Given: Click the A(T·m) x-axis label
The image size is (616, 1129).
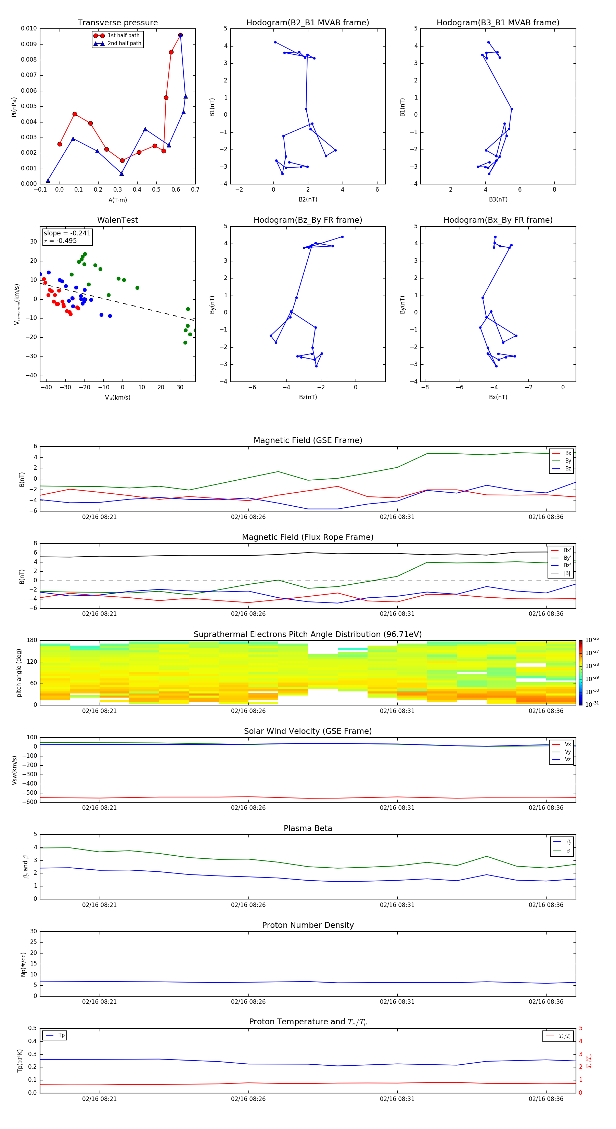Looking at the screenshot, I should click(117, 200).
